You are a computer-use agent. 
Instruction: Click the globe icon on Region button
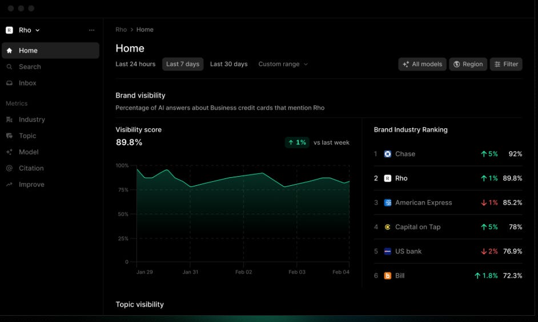(457, 64)
